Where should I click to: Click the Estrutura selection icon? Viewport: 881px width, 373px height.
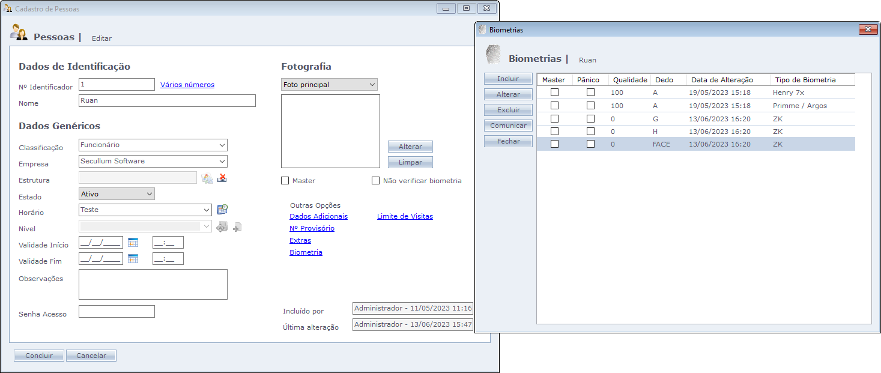(207, 178)
